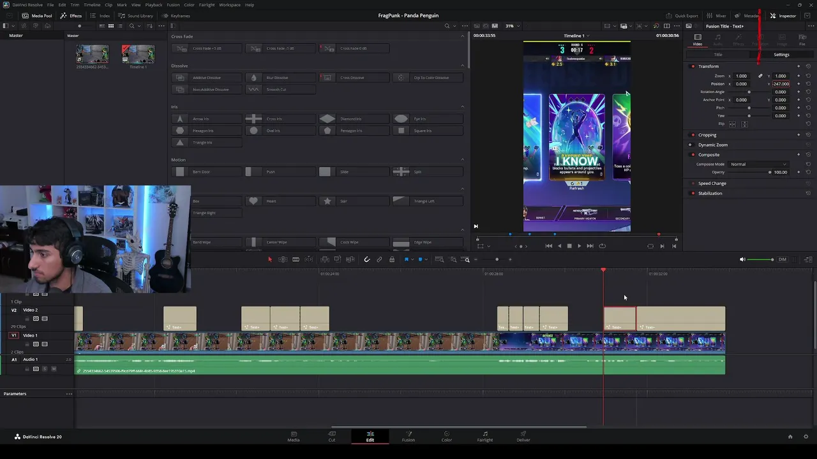Click the timeline Flag color icon

coord(407,259)
